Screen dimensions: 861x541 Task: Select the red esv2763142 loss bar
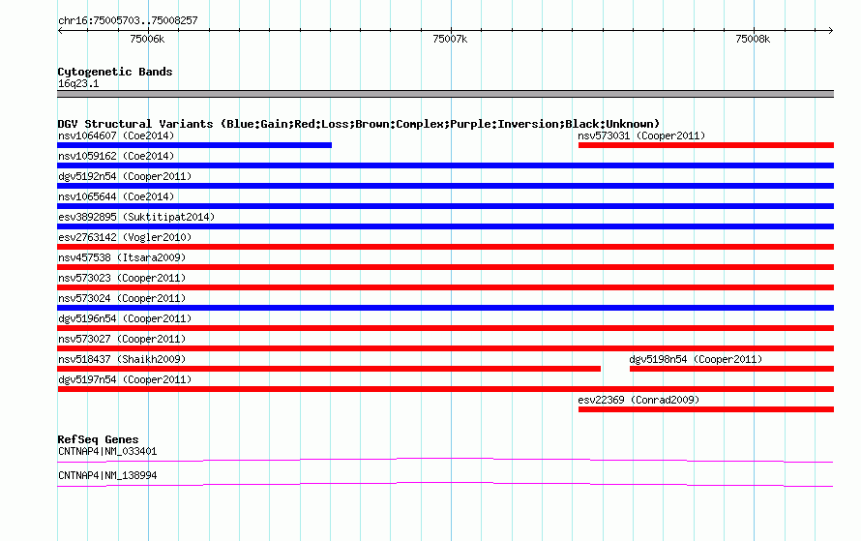pos(445,247)
